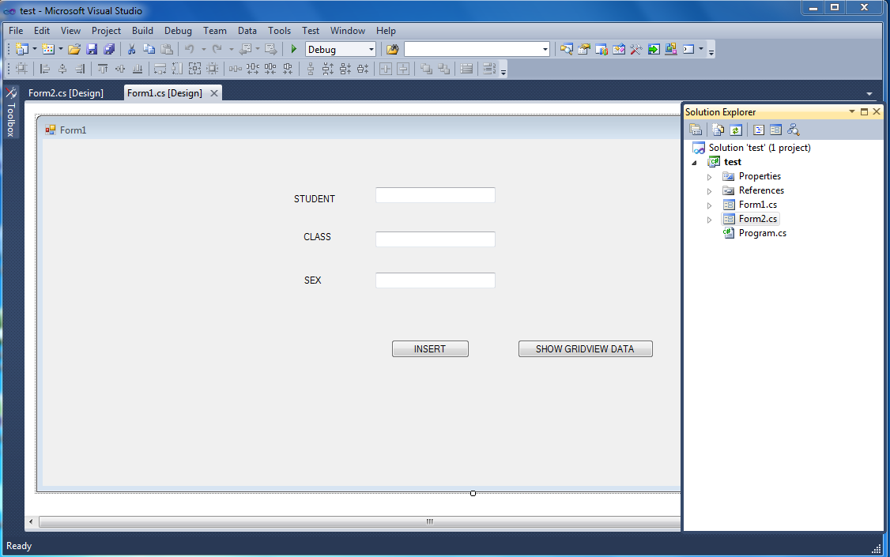Start debugging with the green play arrow
The height and width of the screenshot is (557, 890).
[x=292, y=48]
